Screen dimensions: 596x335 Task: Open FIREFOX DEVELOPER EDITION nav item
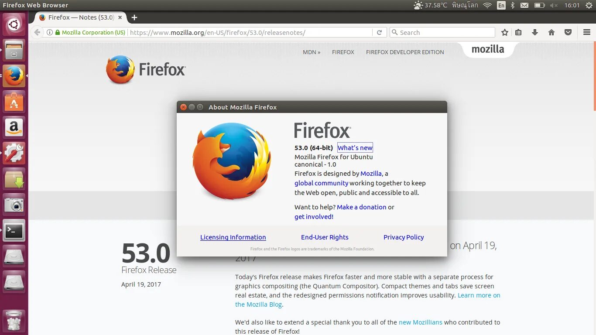coord(405,52)
